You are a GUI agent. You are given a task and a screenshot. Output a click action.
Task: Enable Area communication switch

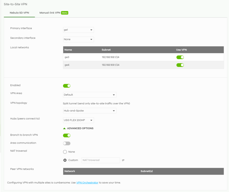[x=67, y=143]
